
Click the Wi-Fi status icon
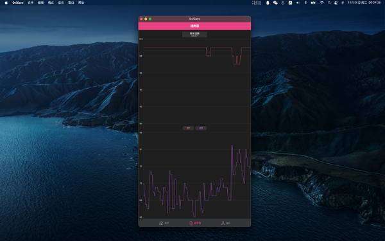[x=321, y=3]
